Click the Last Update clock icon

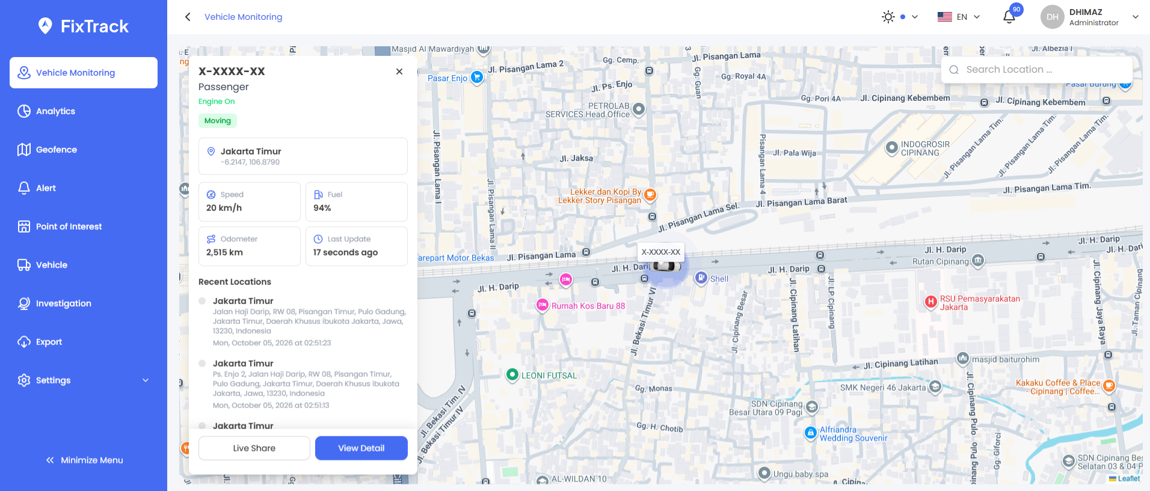[x=318, y=239]
